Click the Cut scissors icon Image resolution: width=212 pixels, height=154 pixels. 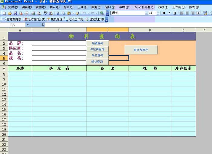[x=58, y=13]
